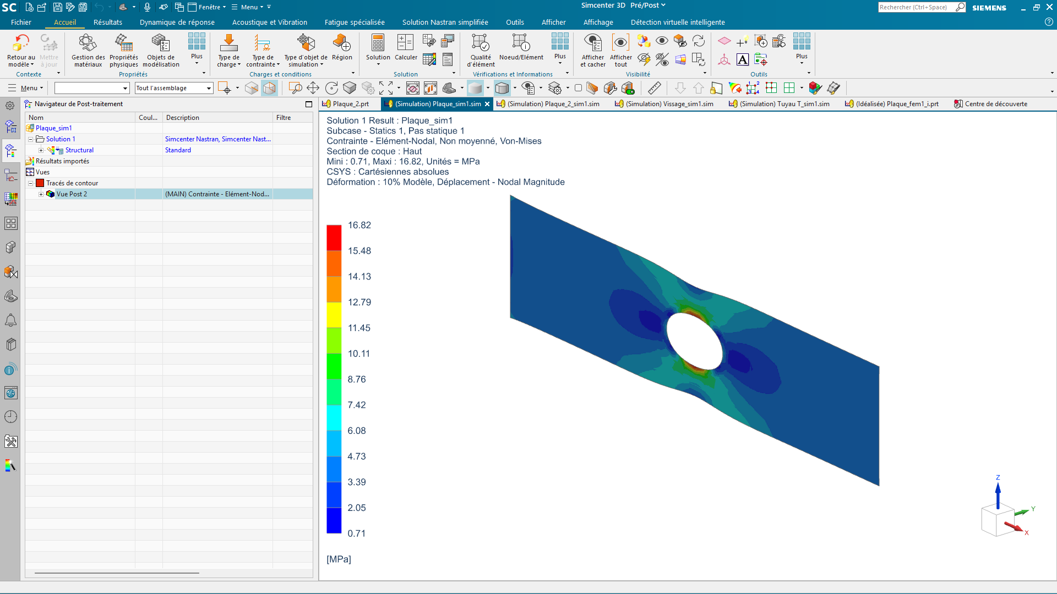Viewport: 1057px width, 594px height.
Task: Click the Fenêtre menu in title bar
Action: click(207, 7)
